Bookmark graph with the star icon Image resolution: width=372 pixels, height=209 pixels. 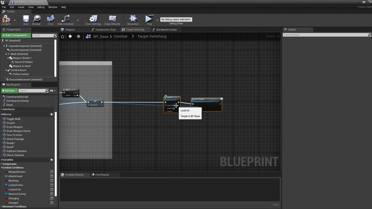(63, 37)
